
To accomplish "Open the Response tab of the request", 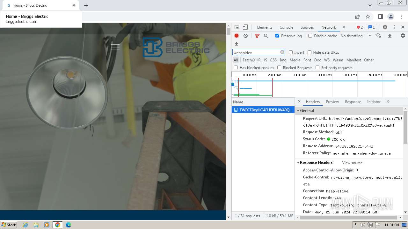I will [353, 102].
